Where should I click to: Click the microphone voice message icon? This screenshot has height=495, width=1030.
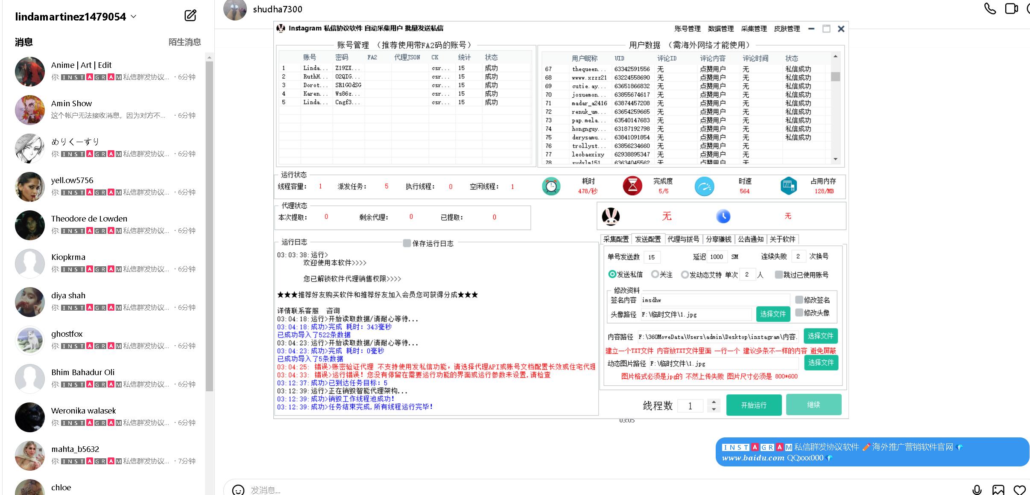[977, 490]
